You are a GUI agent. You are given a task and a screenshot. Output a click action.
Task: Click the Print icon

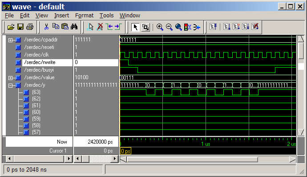point(30,27)
